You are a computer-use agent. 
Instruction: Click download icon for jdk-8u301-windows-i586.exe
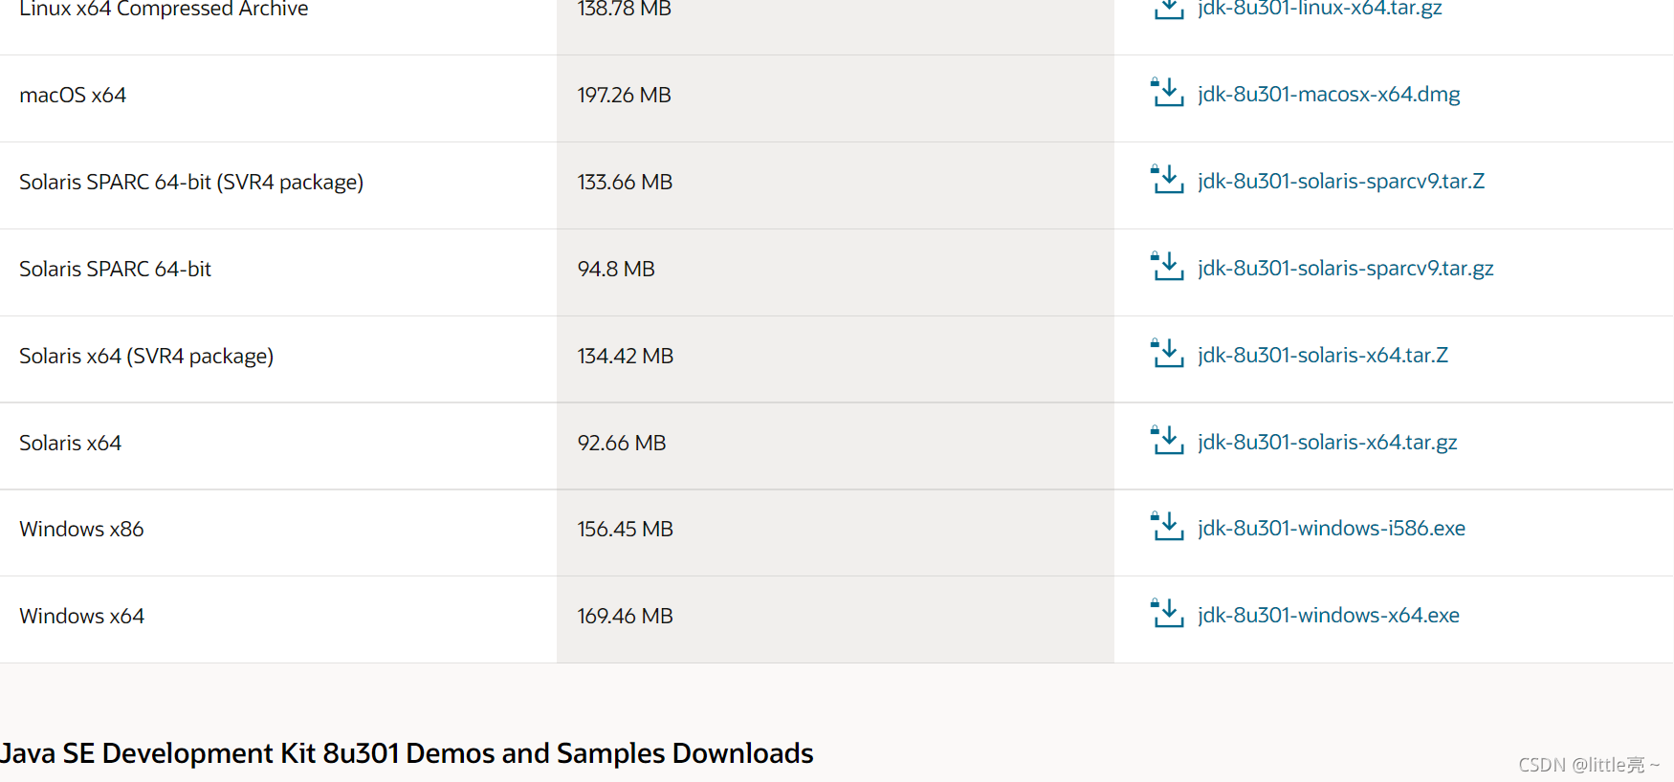pos(1167,527)
